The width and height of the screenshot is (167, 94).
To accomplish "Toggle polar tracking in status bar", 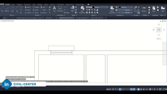I will 123,89.
